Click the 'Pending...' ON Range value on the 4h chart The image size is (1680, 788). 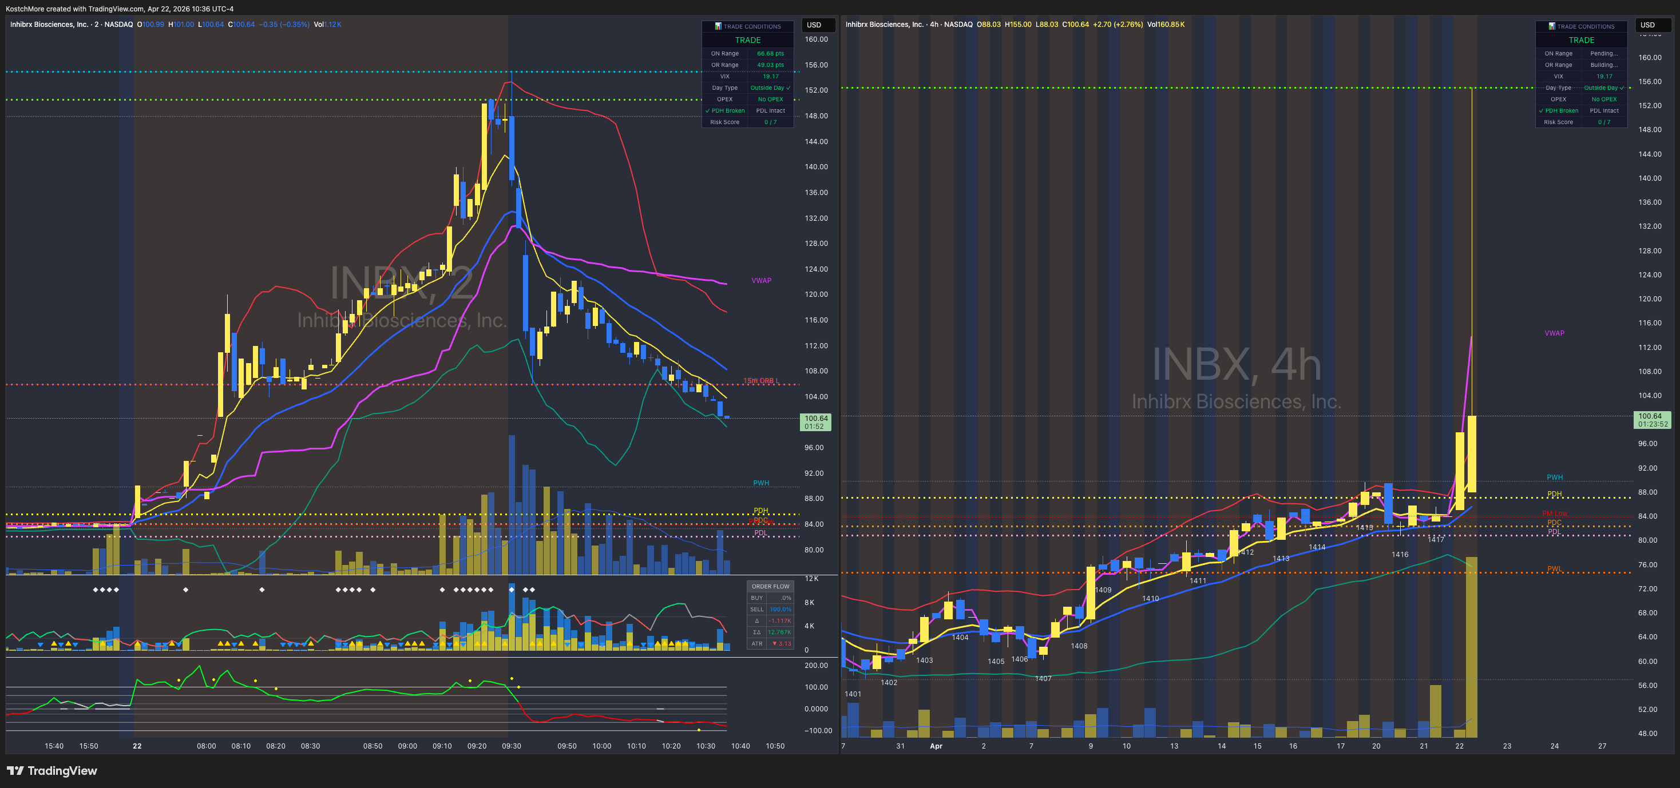(1604, 53)
